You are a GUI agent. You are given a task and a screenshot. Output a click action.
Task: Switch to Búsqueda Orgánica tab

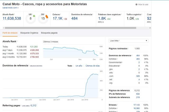[x=29, y=33]
